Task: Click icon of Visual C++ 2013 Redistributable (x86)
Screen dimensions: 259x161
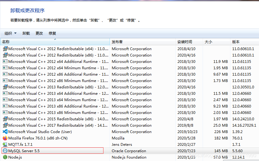Action: coord(5,87)
